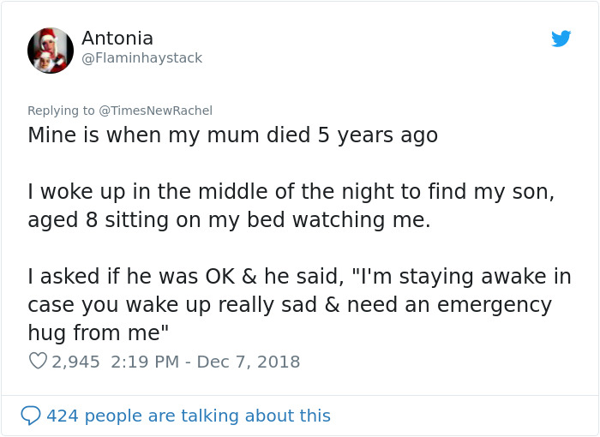Click the speech bubble conversation icon
The height and width of the screenshot is (437, 600).
click(31, 416)
